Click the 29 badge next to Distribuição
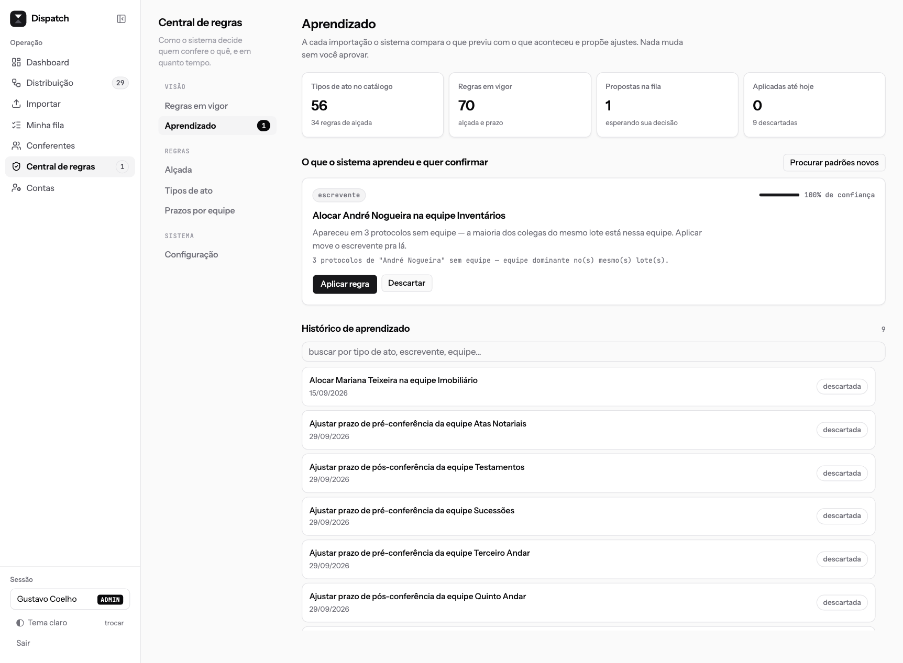 (120, 83)
